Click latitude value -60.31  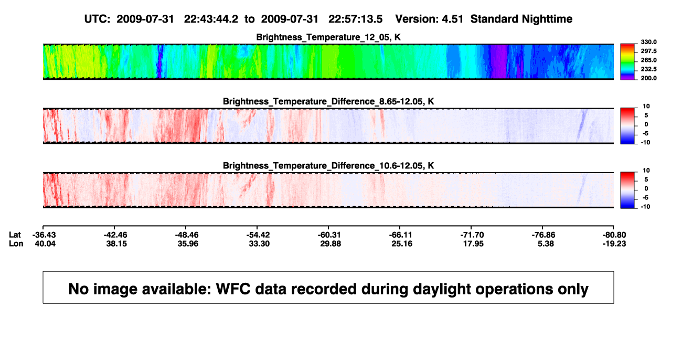coord(331,235)
